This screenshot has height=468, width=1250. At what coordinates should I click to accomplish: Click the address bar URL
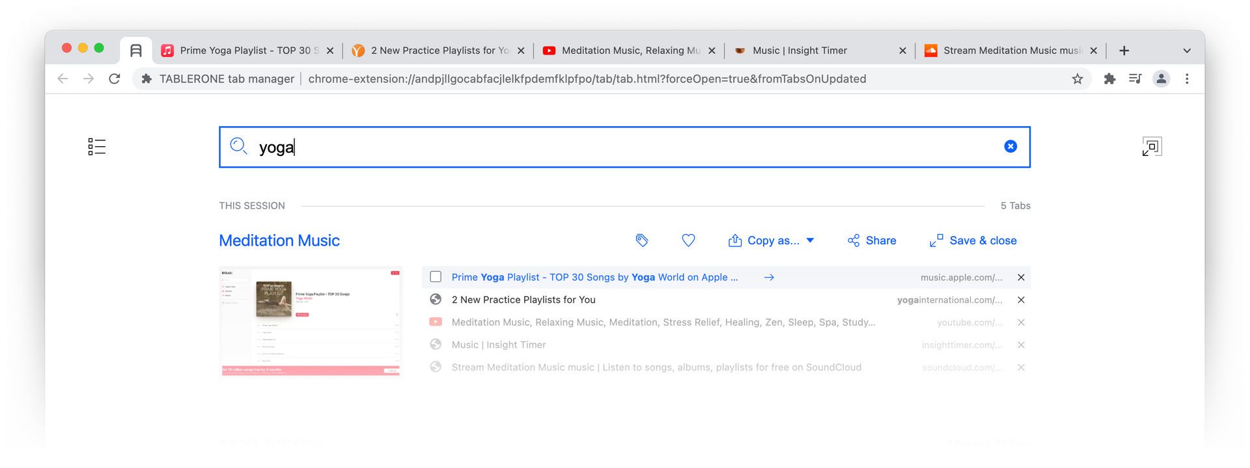pos(587,79)
